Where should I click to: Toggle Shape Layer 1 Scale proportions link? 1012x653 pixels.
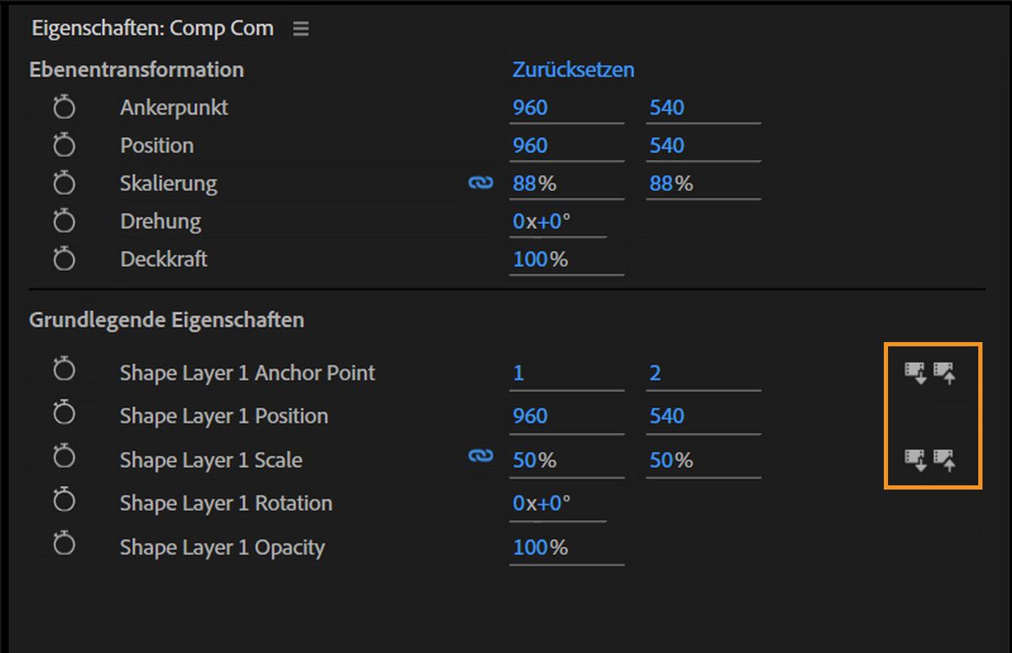pos(481,457)
